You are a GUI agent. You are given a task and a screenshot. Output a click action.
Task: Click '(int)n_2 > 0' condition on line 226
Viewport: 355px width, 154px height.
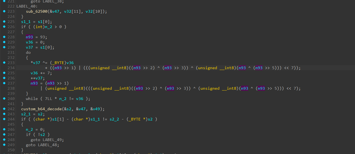coord(47,27)
